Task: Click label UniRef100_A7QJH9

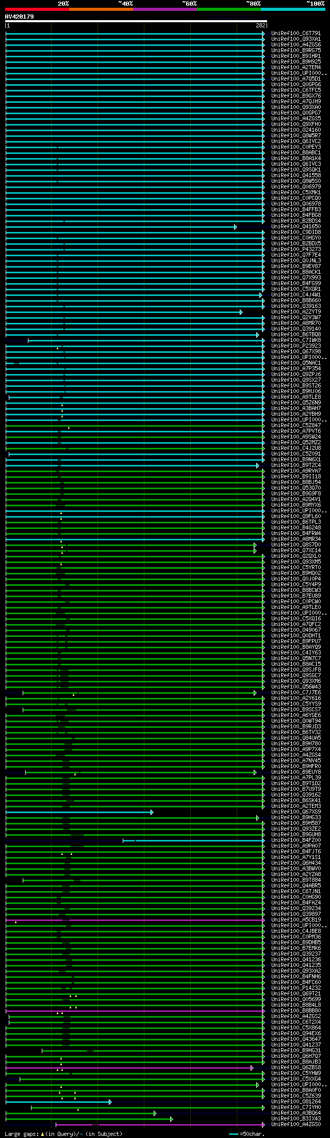Action: tap(296, 102)
